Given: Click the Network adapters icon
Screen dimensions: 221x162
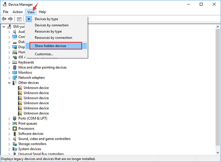Looking at the screenshot, I should point(15,78).
